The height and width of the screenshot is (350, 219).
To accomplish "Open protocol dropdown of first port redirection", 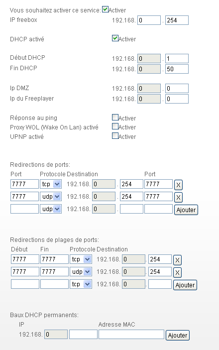I will [x=51, y=184].
